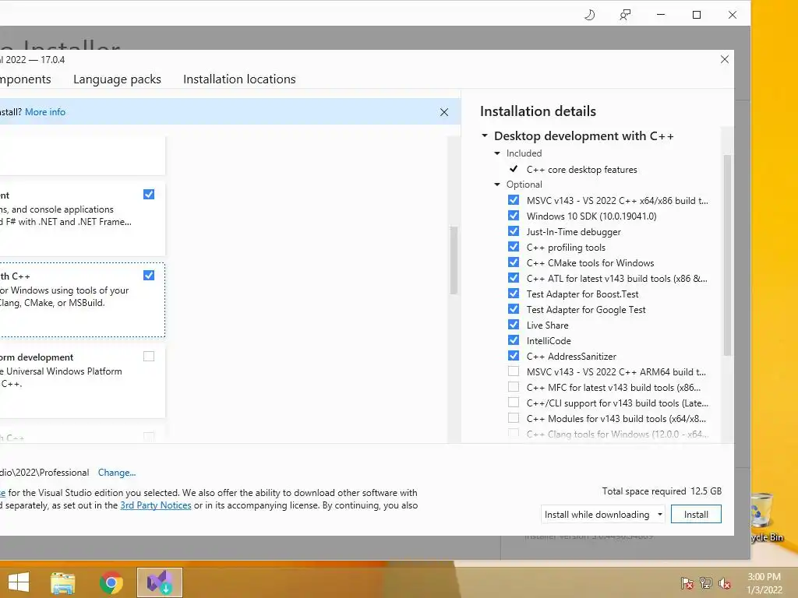798x598 pixels.
Task: Open Install while downloading dropdown
Action: coord(603,514)
